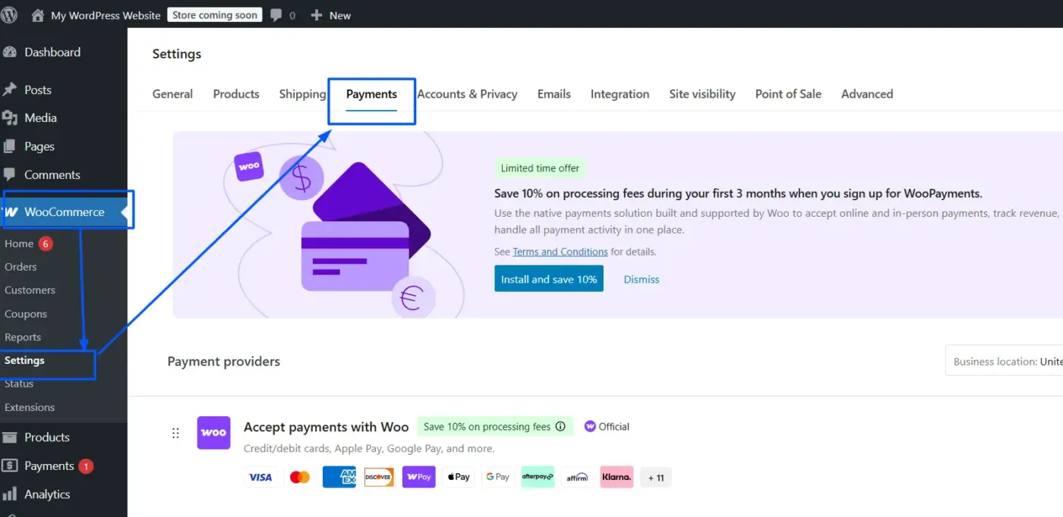Click the Google Pay icon
Viewport: 1063px width, 517px height.
coord(498,477)
